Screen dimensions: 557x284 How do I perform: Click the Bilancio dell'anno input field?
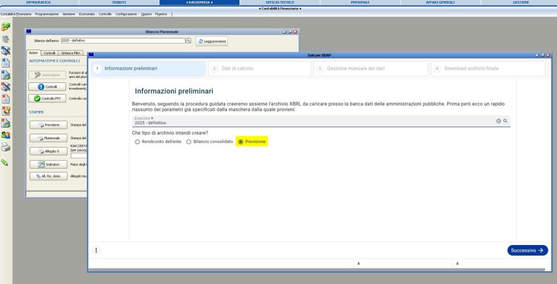coord(123,41)
